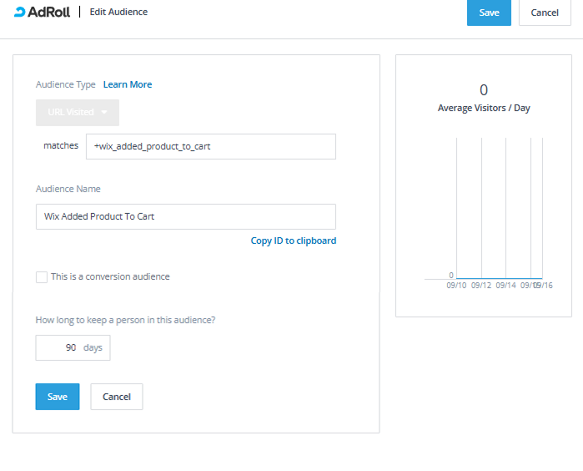Click the matches URL pattern input field
583x471 pixels.
(x=211, y=146)
